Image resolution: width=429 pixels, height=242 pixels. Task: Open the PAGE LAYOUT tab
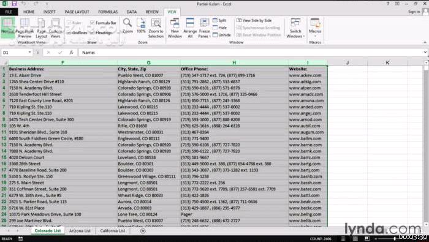(x=77, y=12)
